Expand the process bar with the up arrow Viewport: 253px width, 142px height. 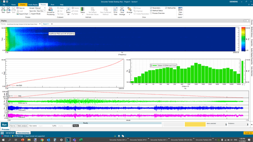click(x=252, y=125)
